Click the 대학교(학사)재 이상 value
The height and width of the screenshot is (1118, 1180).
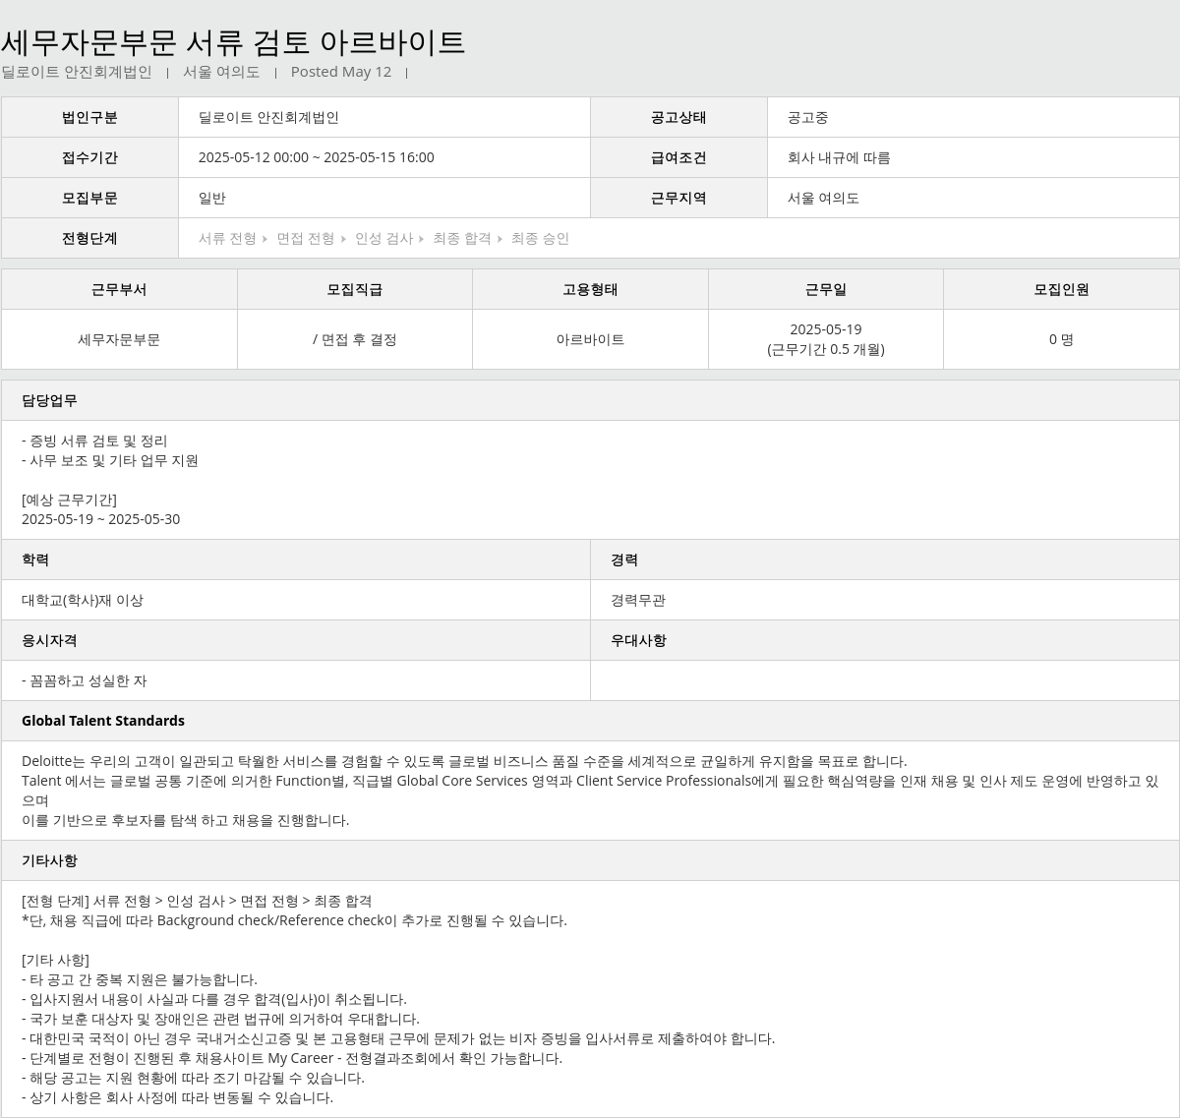coord(83,600)
